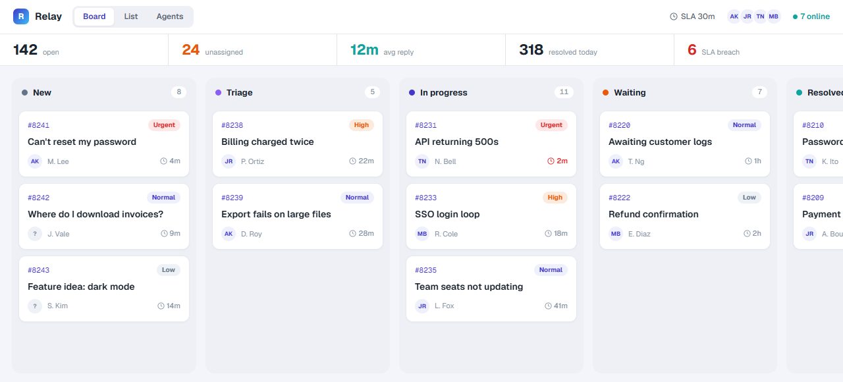This screenshot has height=382, width=843.
Task: Click the High tag on ticket #8238
Action: pos(362,125)
